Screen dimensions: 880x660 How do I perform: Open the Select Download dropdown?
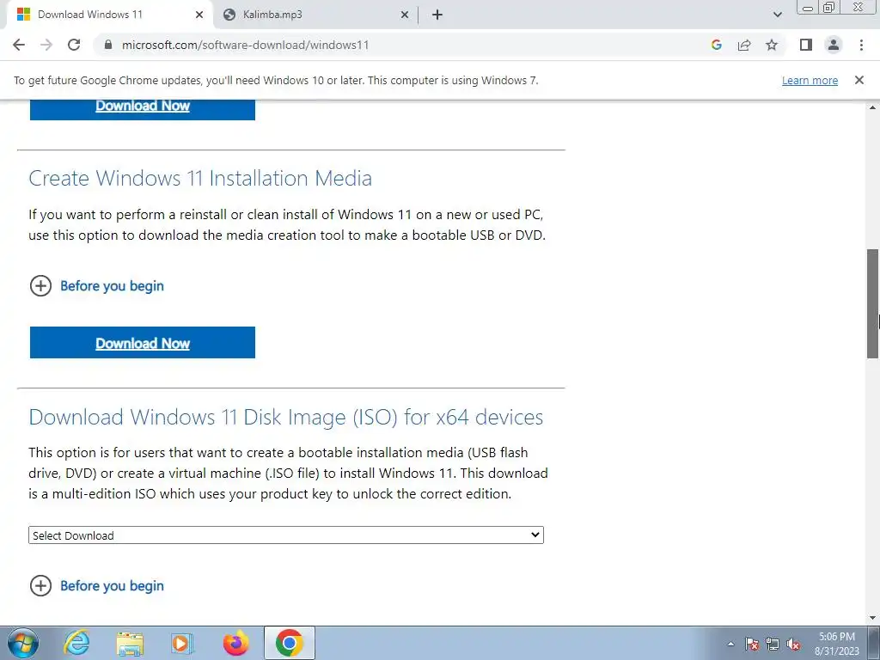pos(286,535)
